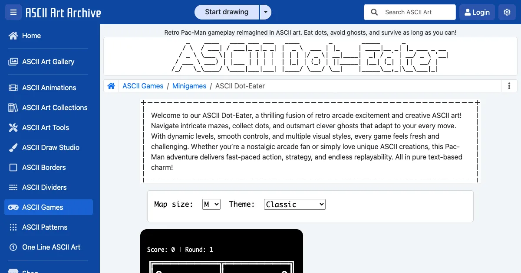Viewport: 521px width, 273px height.
Task: Toggle the hamburger sidebar menu
Action: (13, 12)
